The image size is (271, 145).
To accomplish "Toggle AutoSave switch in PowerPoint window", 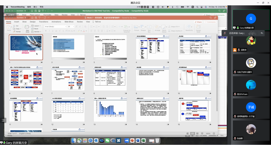I will point(27,18).
